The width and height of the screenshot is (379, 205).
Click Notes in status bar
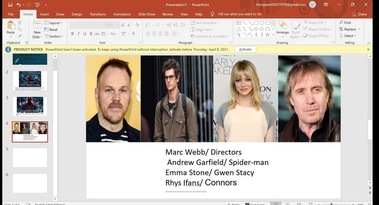pyautogui.click(x=234, y=204)
